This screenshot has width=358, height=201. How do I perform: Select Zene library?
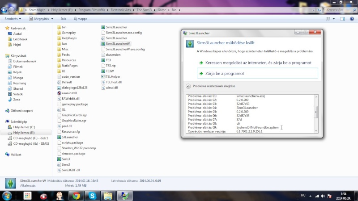[14, 100]
